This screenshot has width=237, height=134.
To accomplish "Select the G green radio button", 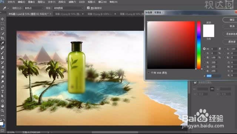I will pos(204,67).
